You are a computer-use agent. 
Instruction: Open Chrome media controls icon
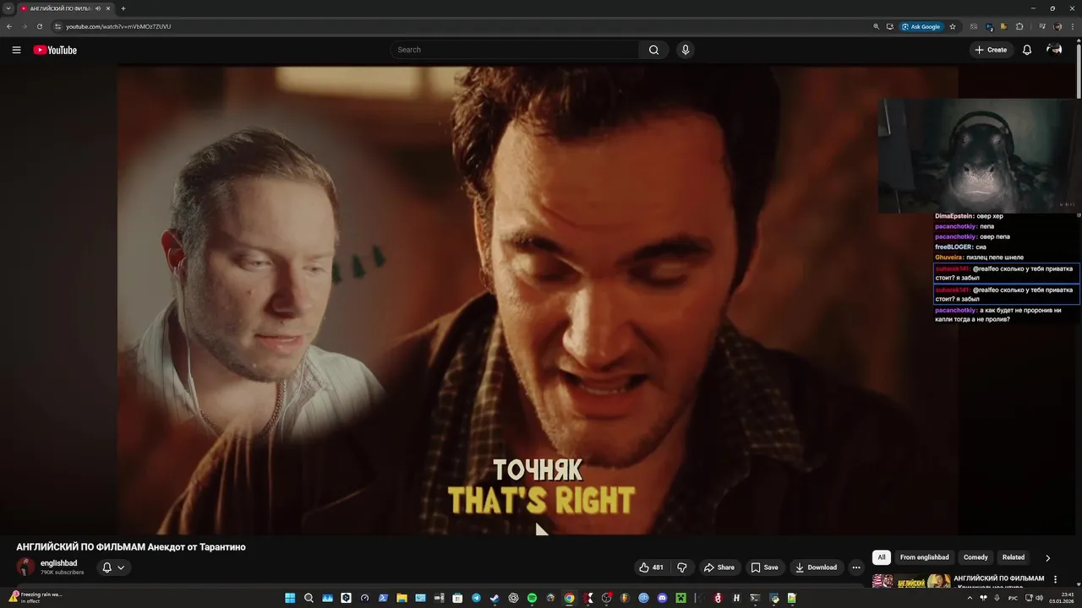click(1042, 26)
